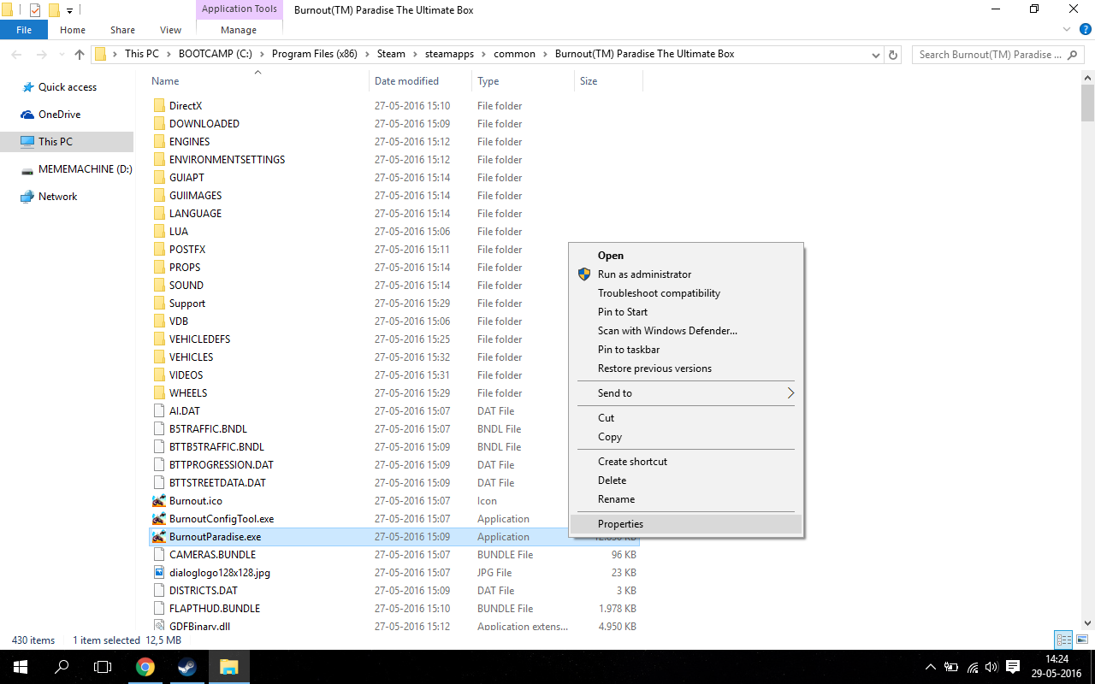Screen dimensions: 1095x684
Task: Switch to the Home ribbon tab
Action: [73, 30]
